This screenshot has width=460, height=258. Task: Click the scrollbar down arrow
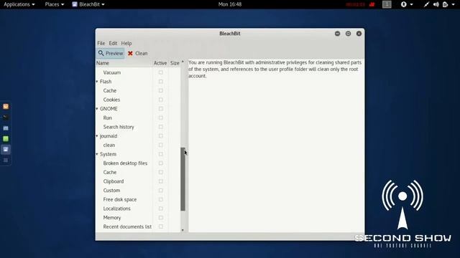[183, 230]
